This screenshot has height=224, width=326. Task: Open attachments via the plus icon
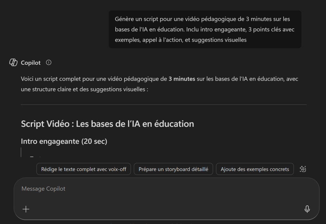26,209
